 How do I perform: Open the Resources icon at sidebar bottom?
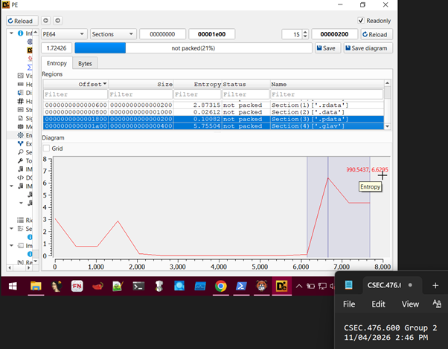tap(21, 262)
